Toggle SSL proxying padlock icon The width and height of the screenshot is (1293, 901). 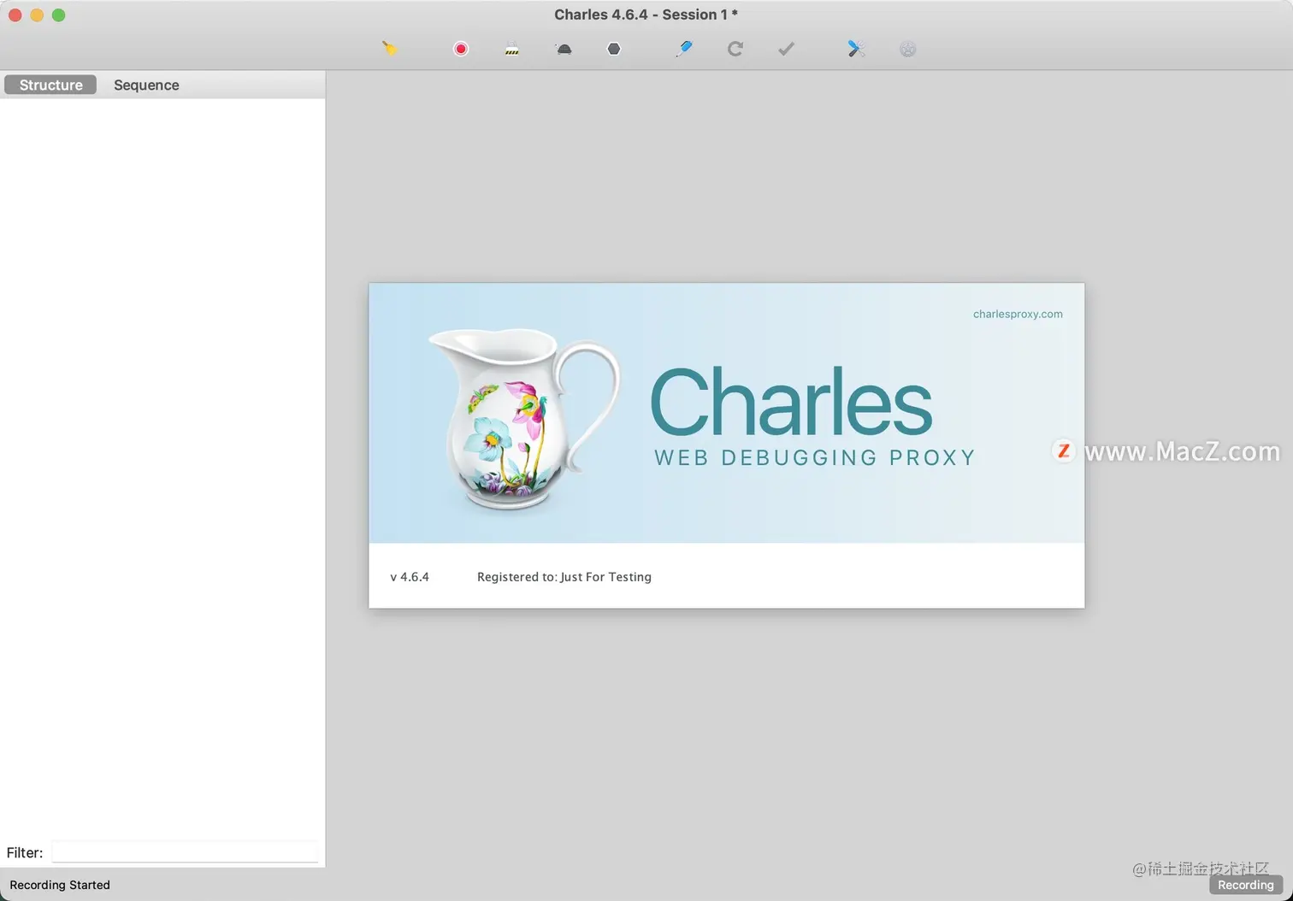[x=512, y=49]
